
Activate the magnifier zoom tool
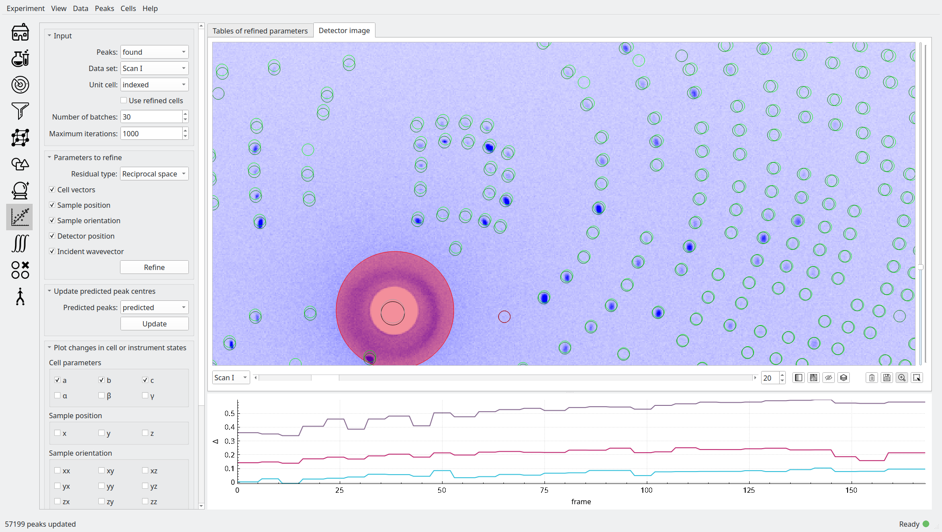pyautogui.click(x=901, y=378)
